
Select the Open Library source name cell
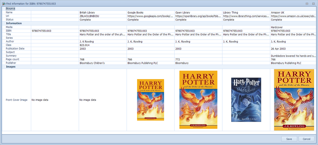(x=198, y=12)
